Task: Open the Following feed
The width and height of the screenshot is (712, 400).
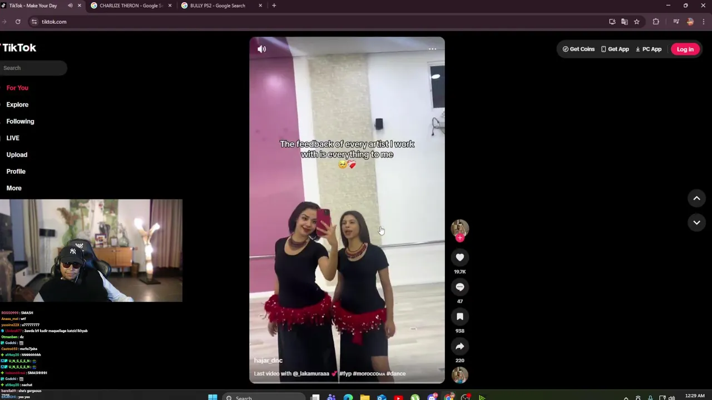Action: coord(20,121)
